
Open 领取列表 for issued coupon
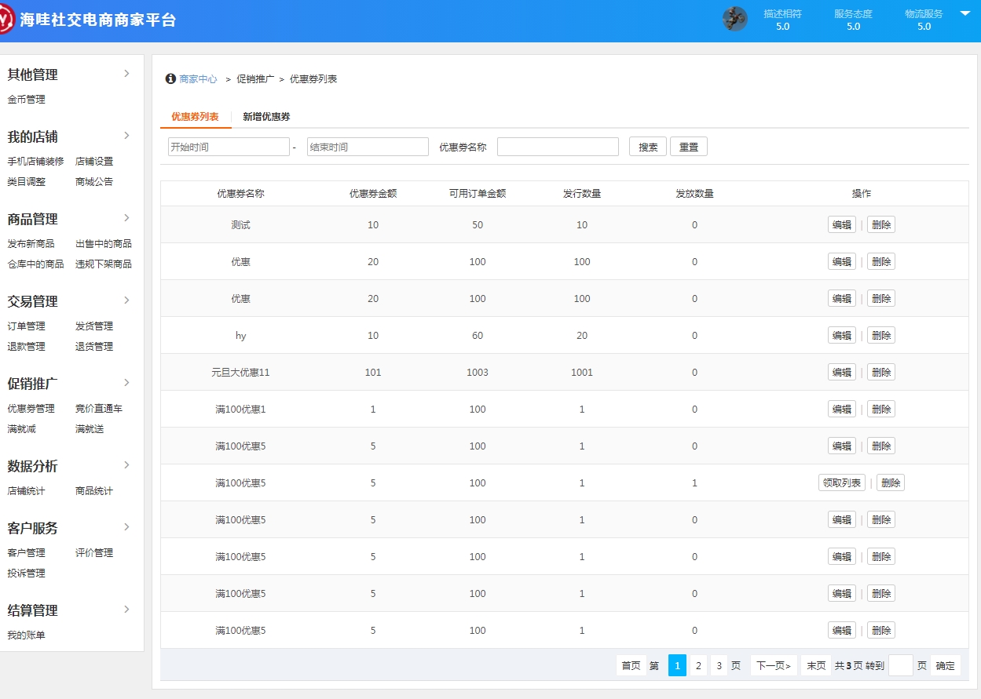[x=842, y=482]
